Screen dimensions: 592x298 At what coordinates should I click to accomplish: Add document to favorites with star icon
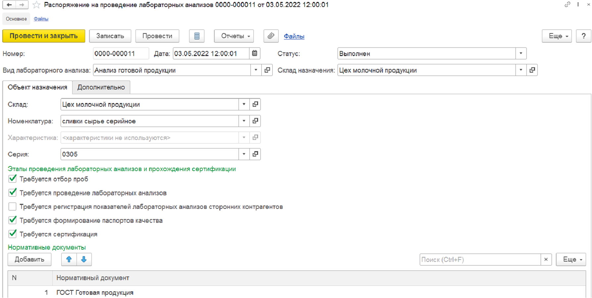pos(36,5)
